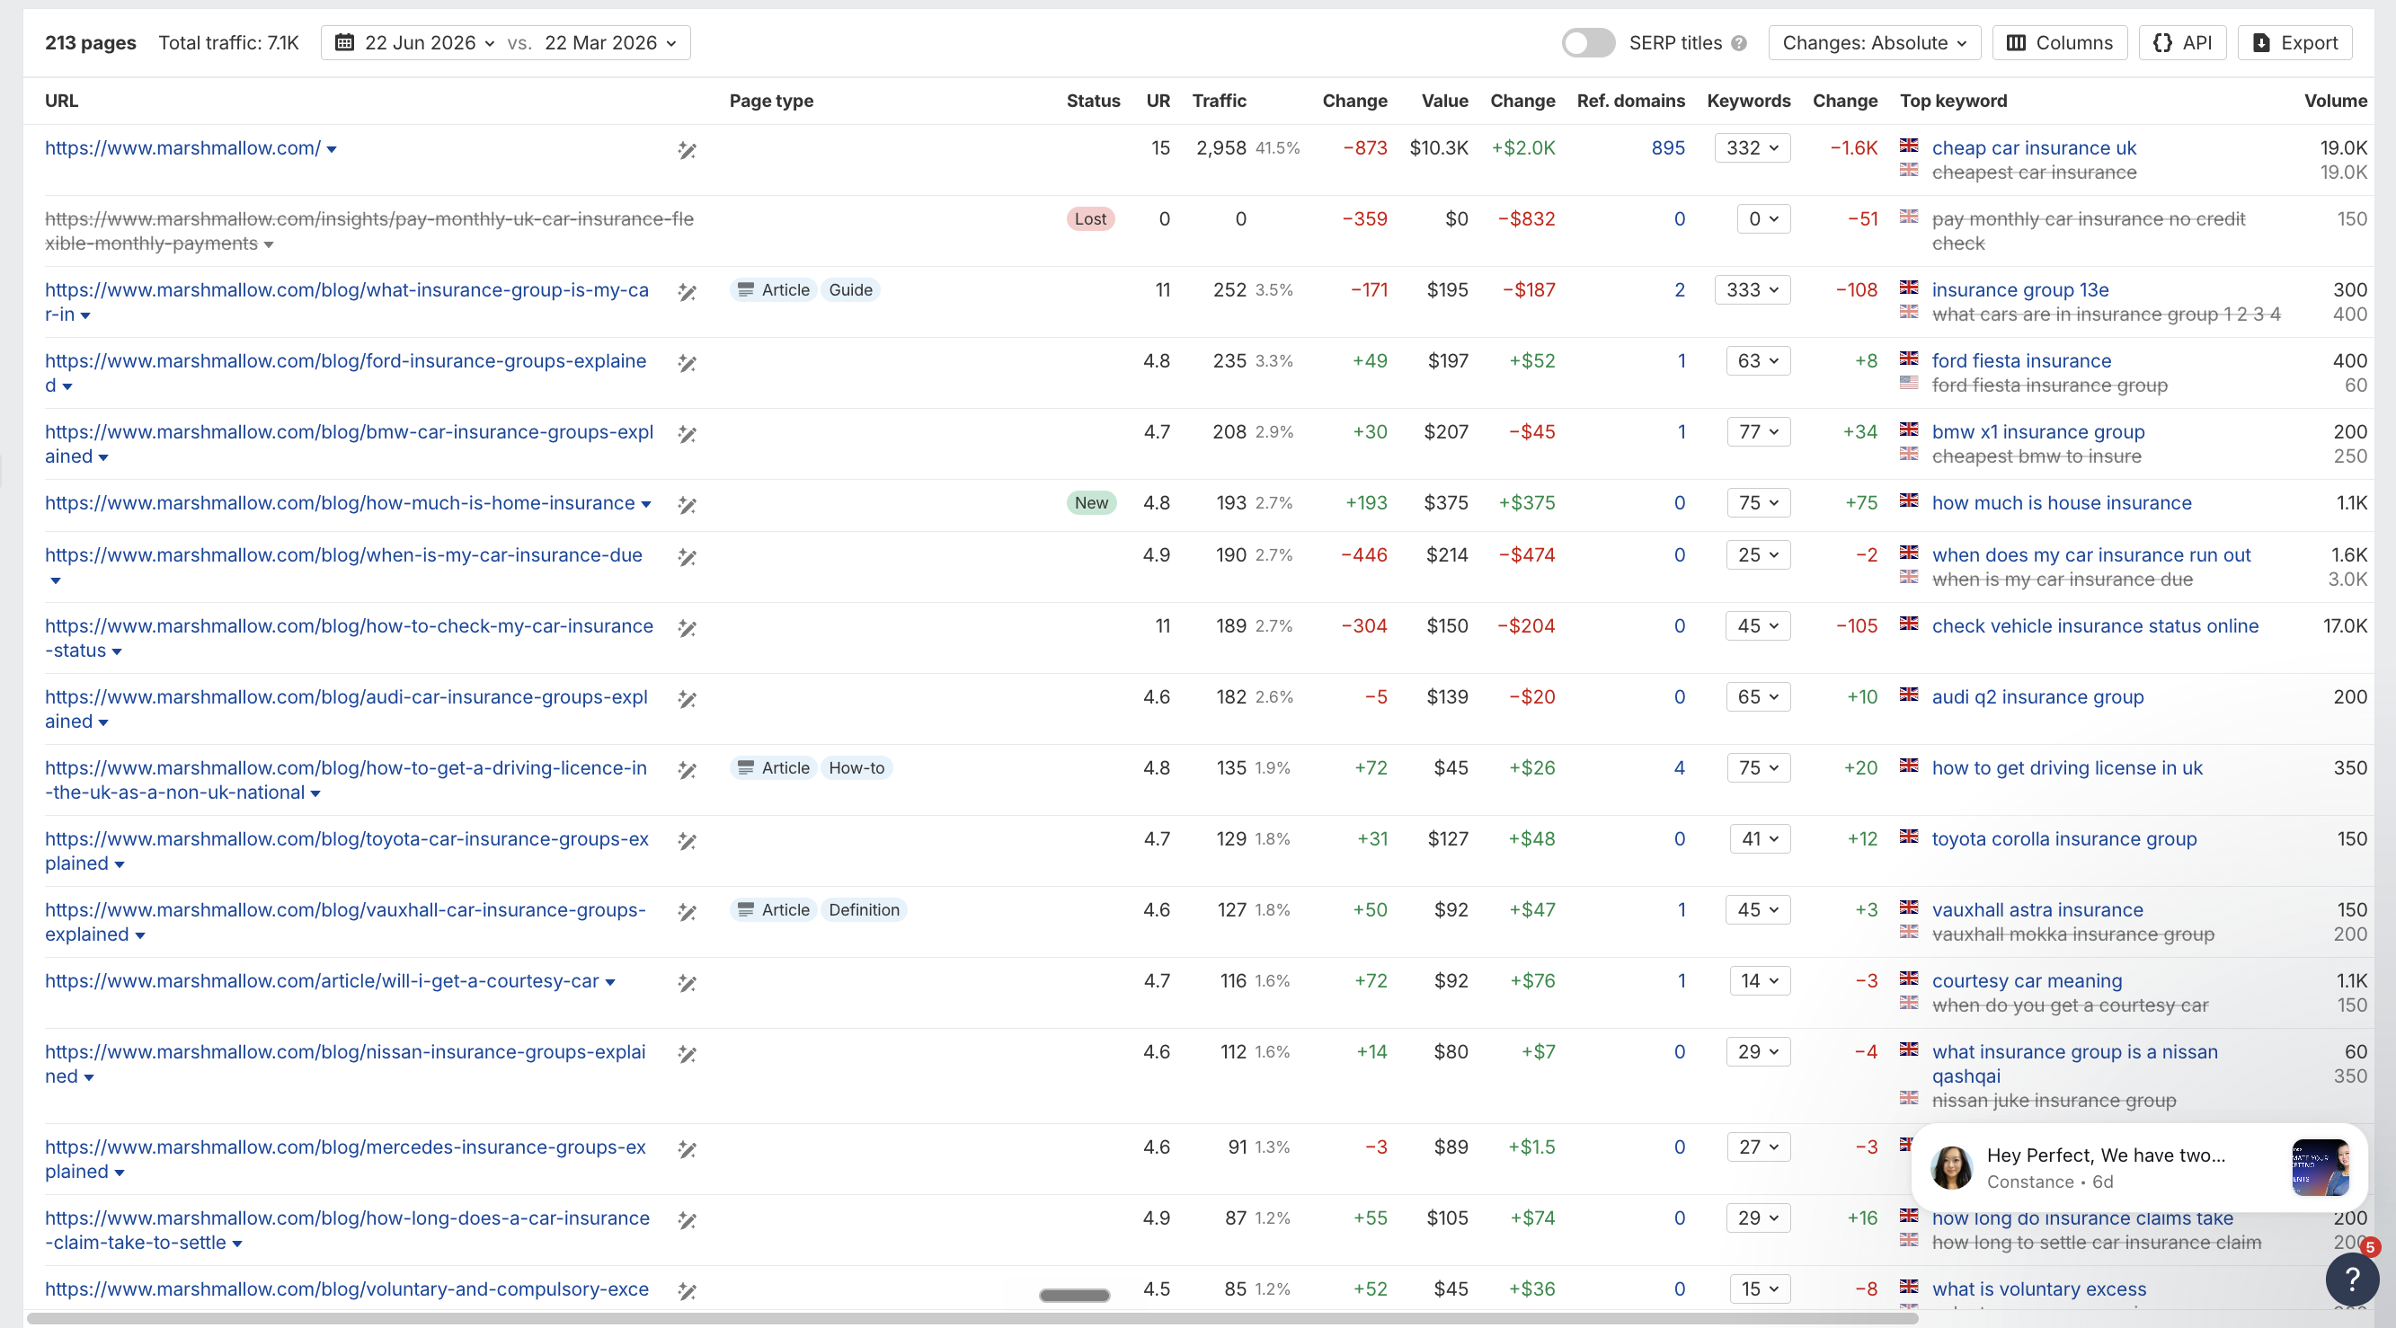Click the wand icon in nissan-insurance-groups row
This screenshot has height=1328, width=2396.
coord(687,1054)
